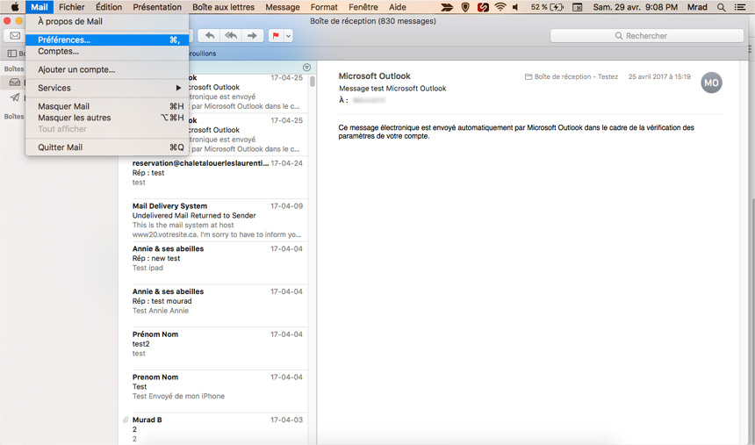Screen dimensions: 755x445
Task: Open the reservation@chaletalouerleslaurenti… message
Action: (x=213, y=176)
